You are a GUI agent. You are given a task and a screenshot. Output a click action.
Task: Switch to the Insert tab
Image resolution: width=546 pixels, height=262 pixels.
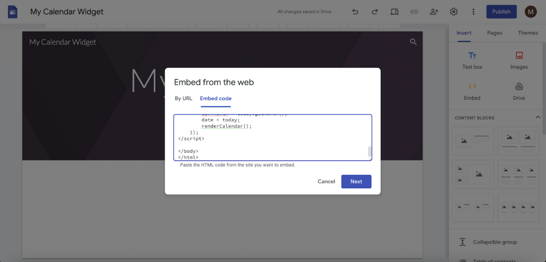pos(464,33)
